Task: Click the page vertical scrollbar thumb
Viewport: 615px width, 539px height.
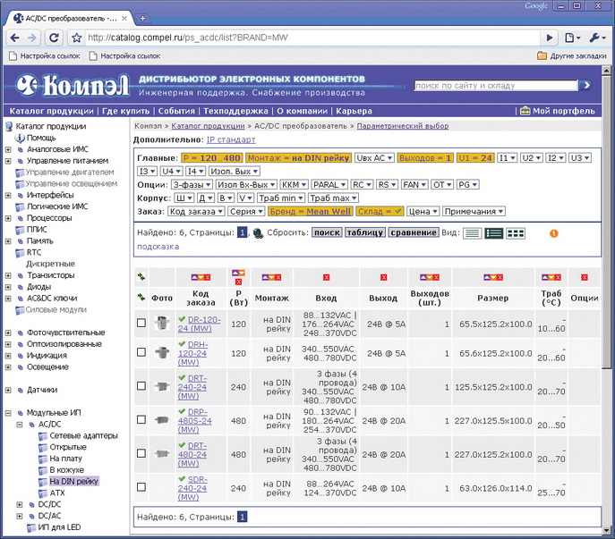Action: coord(606,222)
